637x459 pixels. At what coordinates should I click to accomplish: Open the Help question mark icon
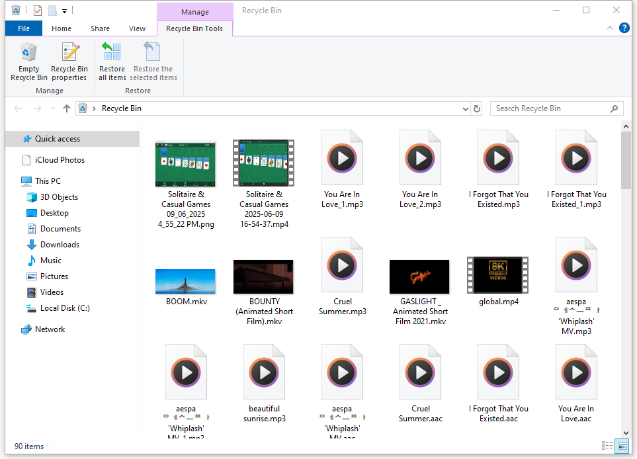tap(624, 28)
